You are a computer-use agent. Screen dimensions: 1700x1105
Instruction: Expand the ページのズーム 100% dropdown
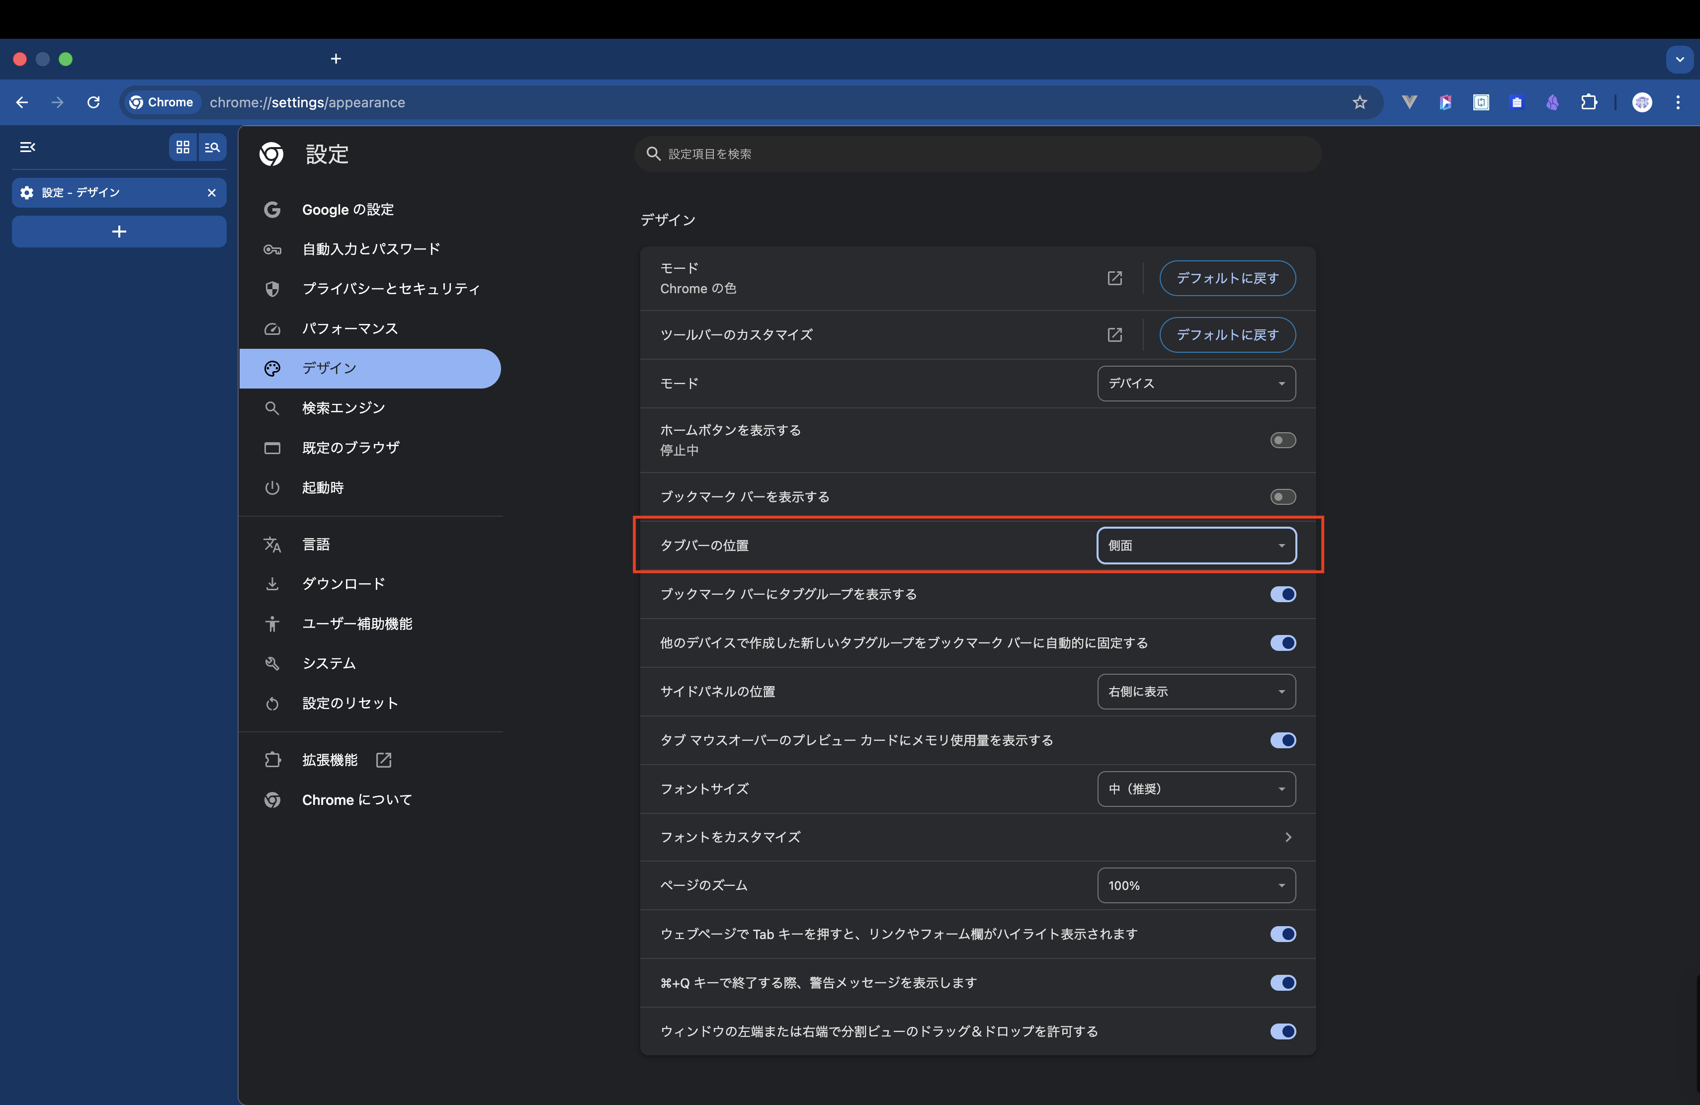[1196, 885]
